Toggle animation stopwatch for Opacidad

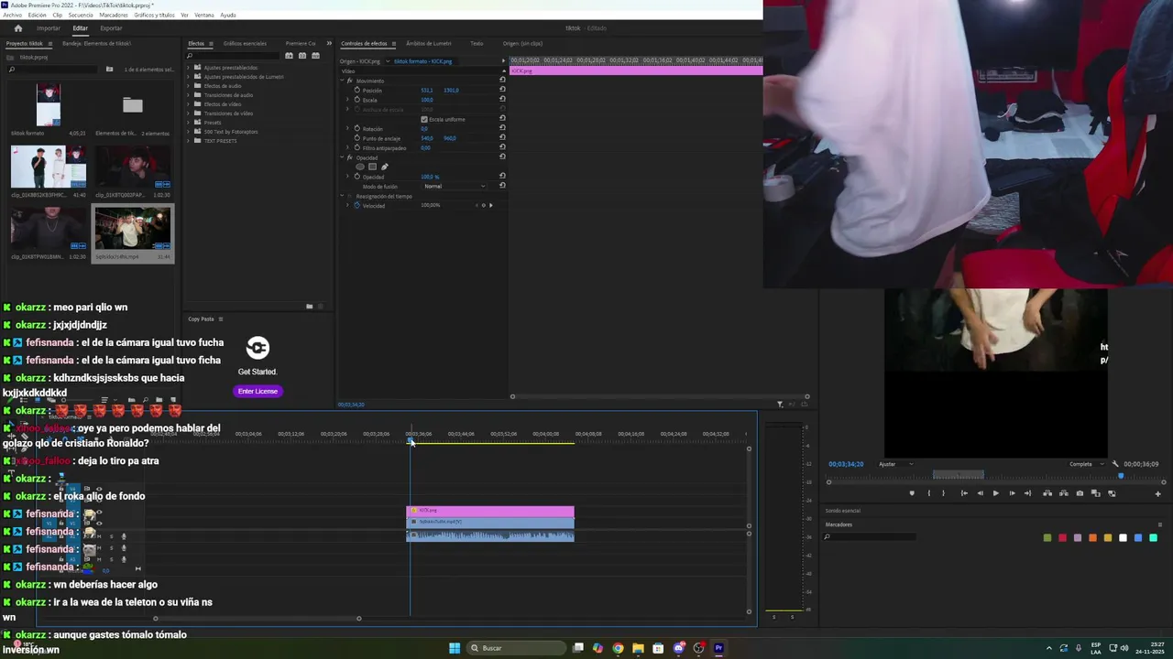357,177
